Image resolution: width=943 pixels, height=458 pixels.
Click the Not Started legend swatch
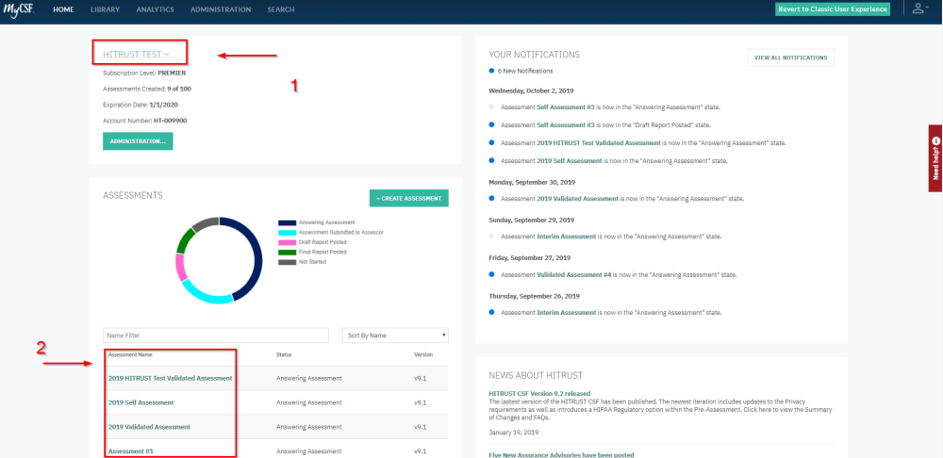[287, 262]
